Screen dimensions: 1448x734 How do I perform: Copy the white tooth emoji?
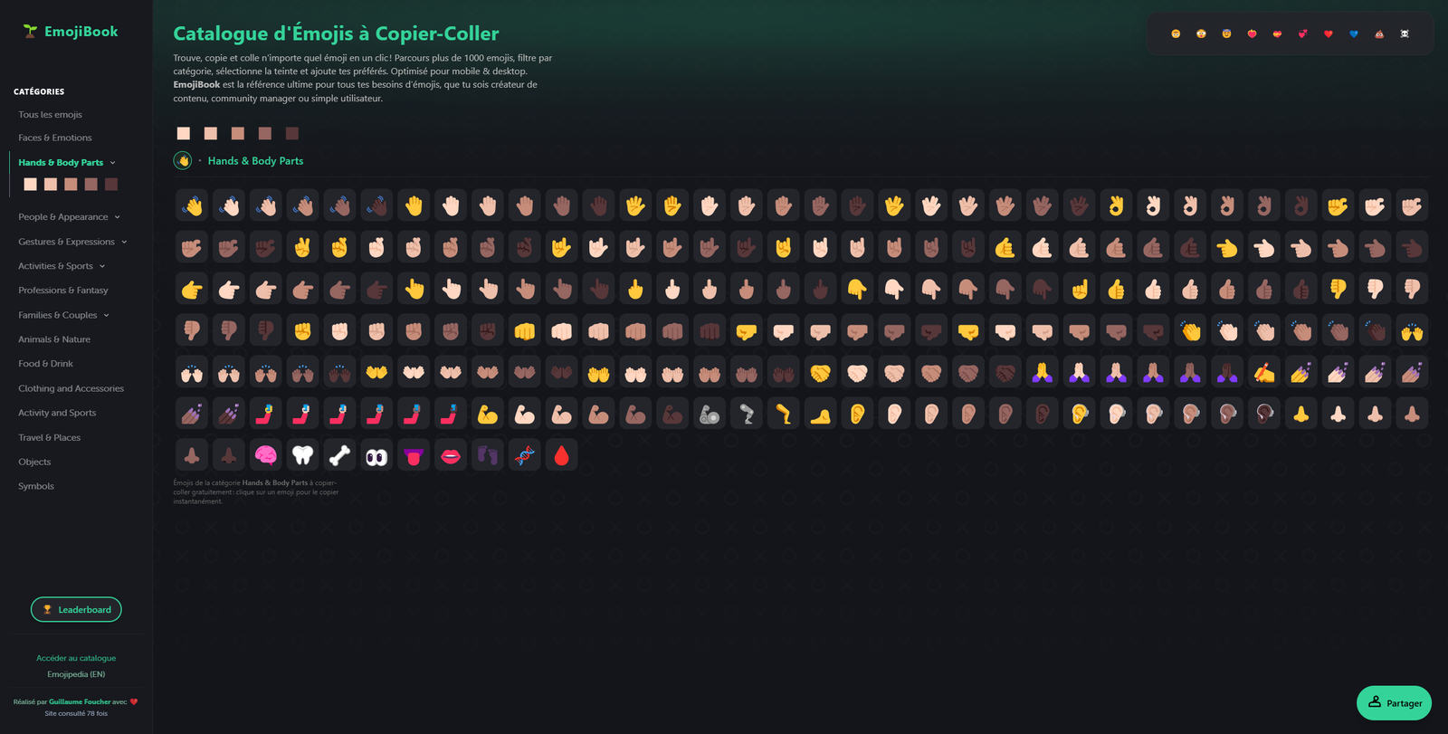pyautogui.click(x=303, y=455)
